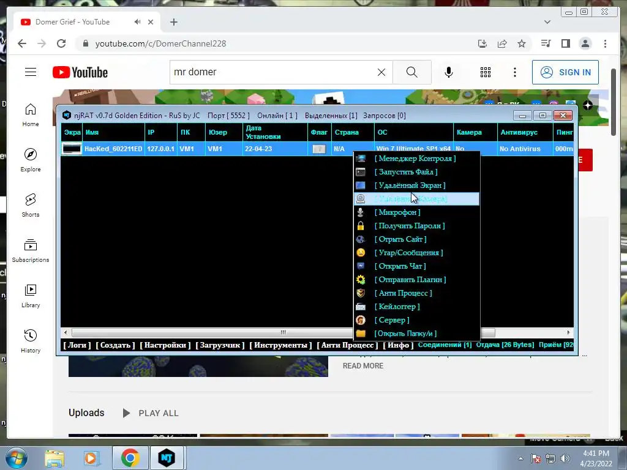Select the HacKed_602211ED client name cell
This screenshot has width=627, height=470.
pyautogui.click(x=113, y=149)
